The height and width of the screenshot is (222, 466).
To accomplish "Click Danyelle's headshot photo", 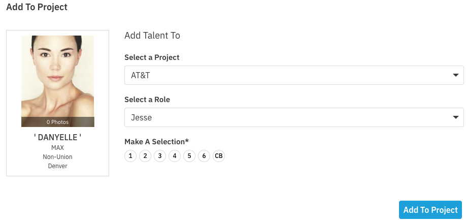I will point(57,76).
